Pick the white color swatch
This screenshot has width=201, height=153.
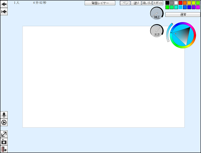(x=176, y=3)
